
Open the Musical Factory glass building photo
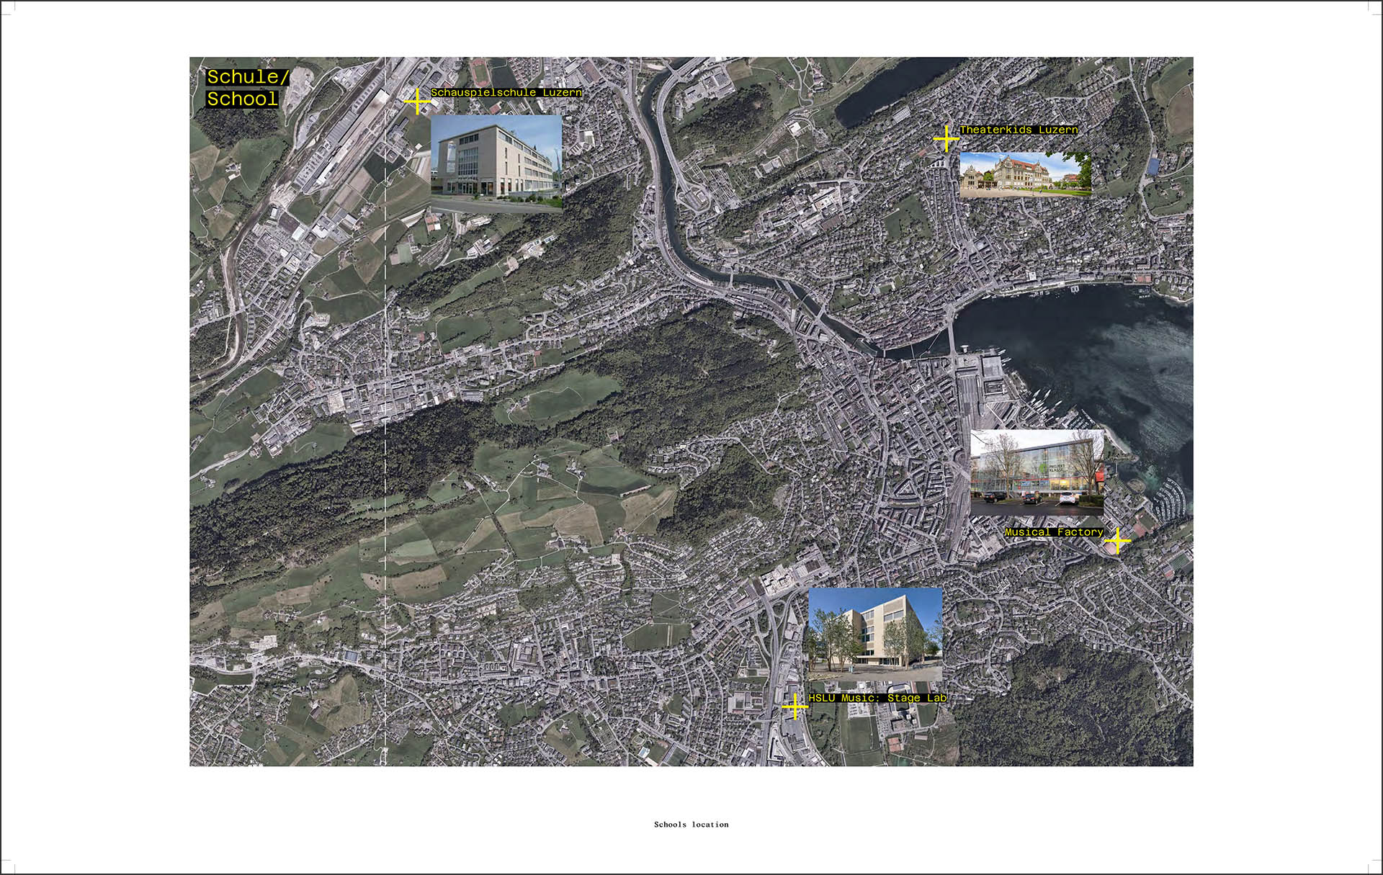pyautogui.click(x=1037, y=472)
